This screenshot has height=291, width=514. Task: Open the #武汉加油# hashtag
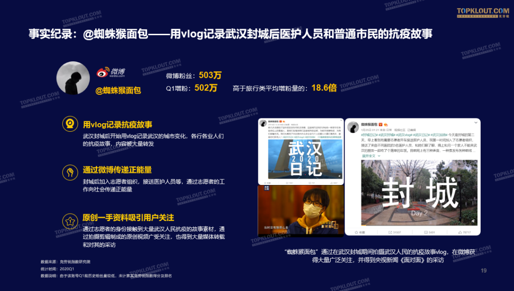click(439, 135)
